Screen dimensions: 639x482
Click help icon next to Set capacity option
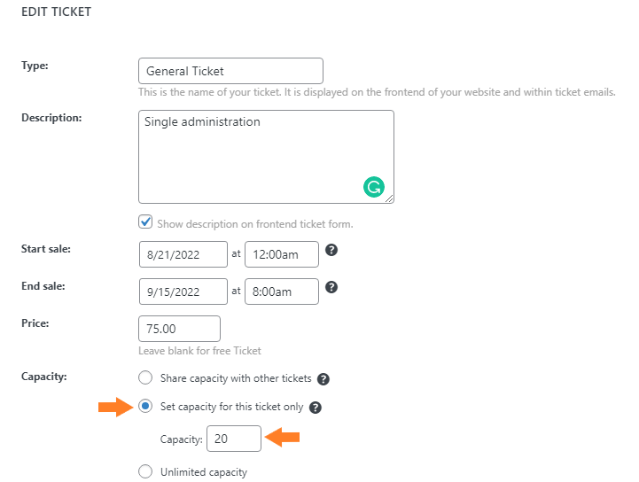tap(315, 408)
